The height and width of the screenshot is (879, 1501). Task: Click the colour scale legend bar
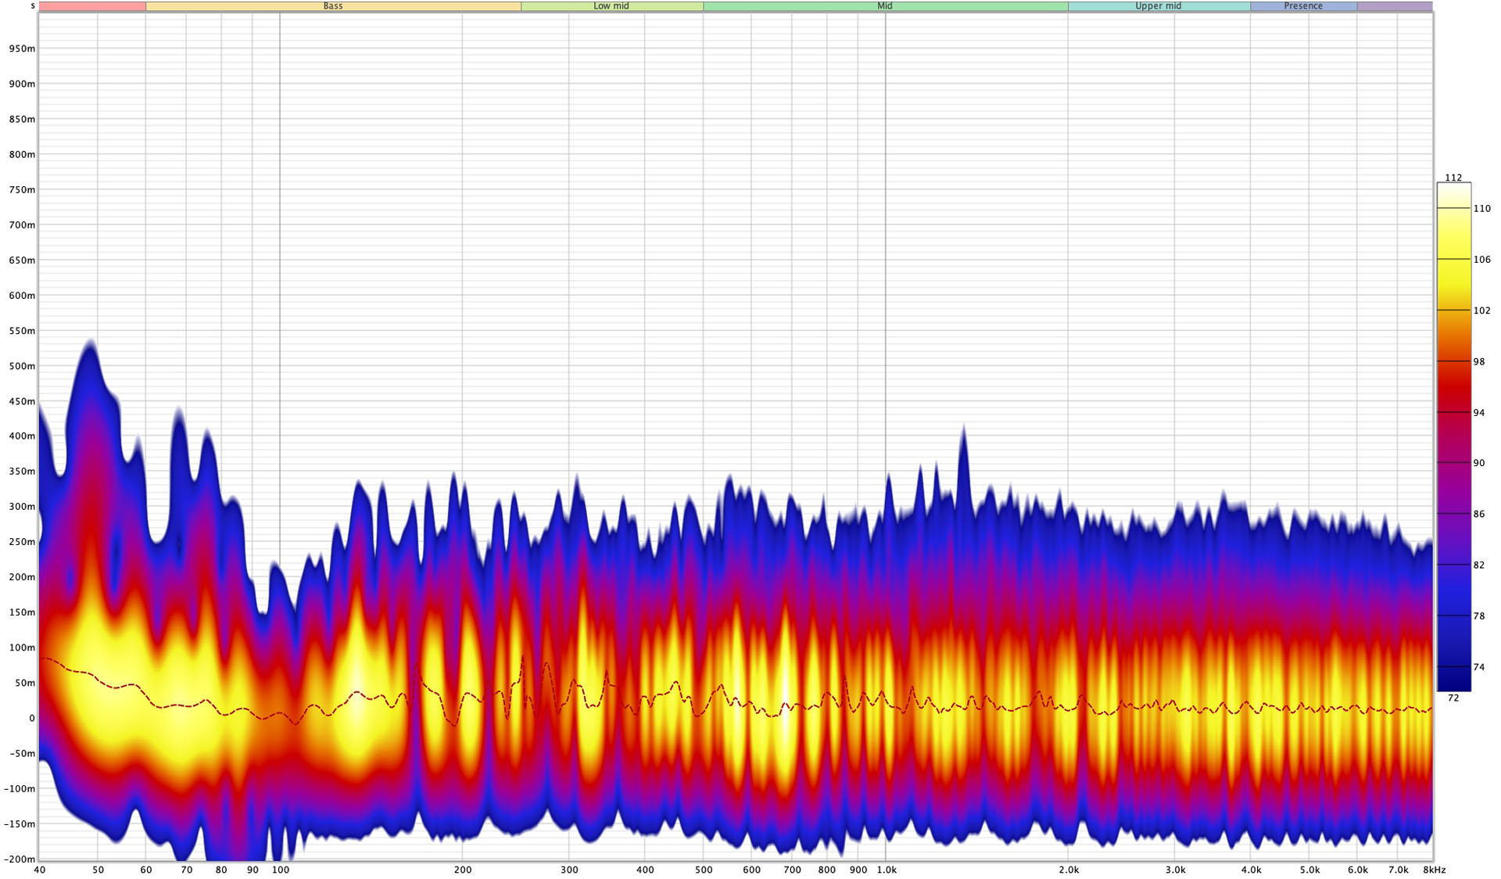point(1453,437)
